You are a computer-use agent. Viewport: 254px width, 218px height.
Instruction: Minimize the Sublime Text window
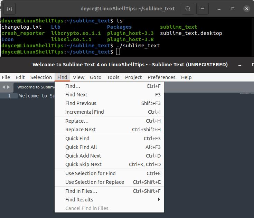click(240, 65)
